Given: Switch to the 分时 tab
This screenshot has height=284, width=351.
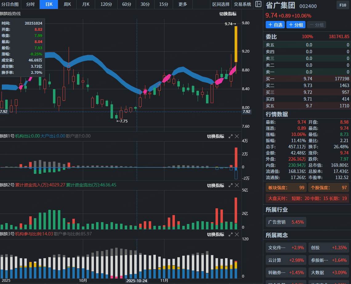Looking at the screenshot, I should click(30, 4).
